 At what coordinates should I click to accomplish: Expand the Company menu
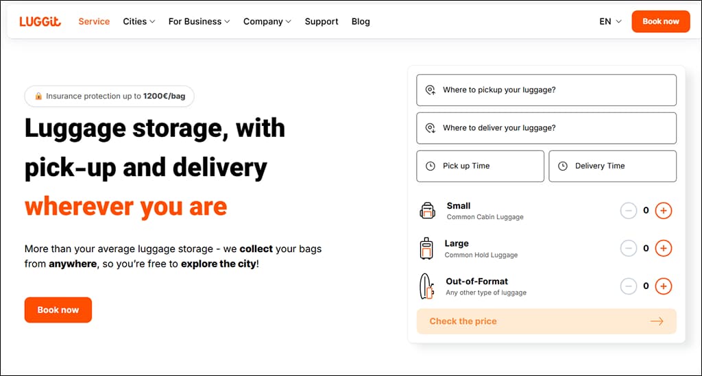(x=267, y=21)
